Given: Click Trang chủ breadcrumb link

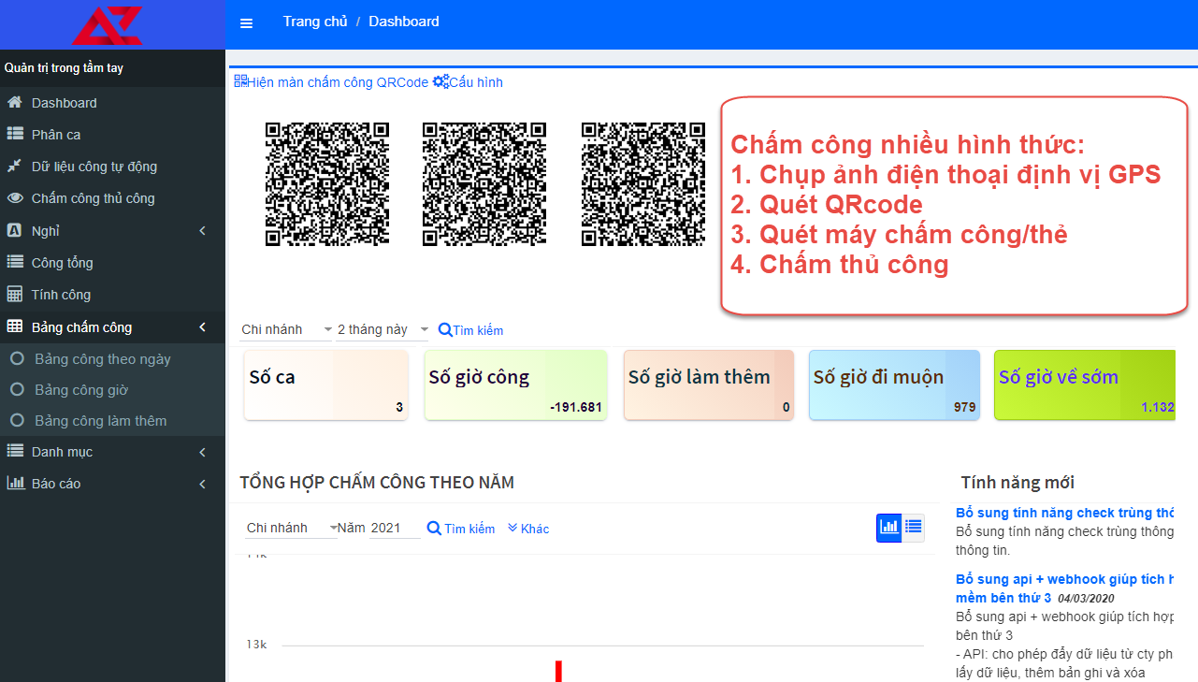Looking at the screenshot, I should 315,22.
